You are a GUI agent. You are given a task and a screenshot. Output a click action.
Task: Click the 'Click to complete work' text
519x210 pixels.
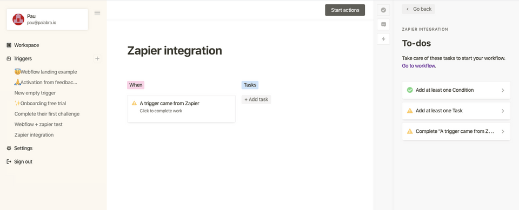click(161, 111)
